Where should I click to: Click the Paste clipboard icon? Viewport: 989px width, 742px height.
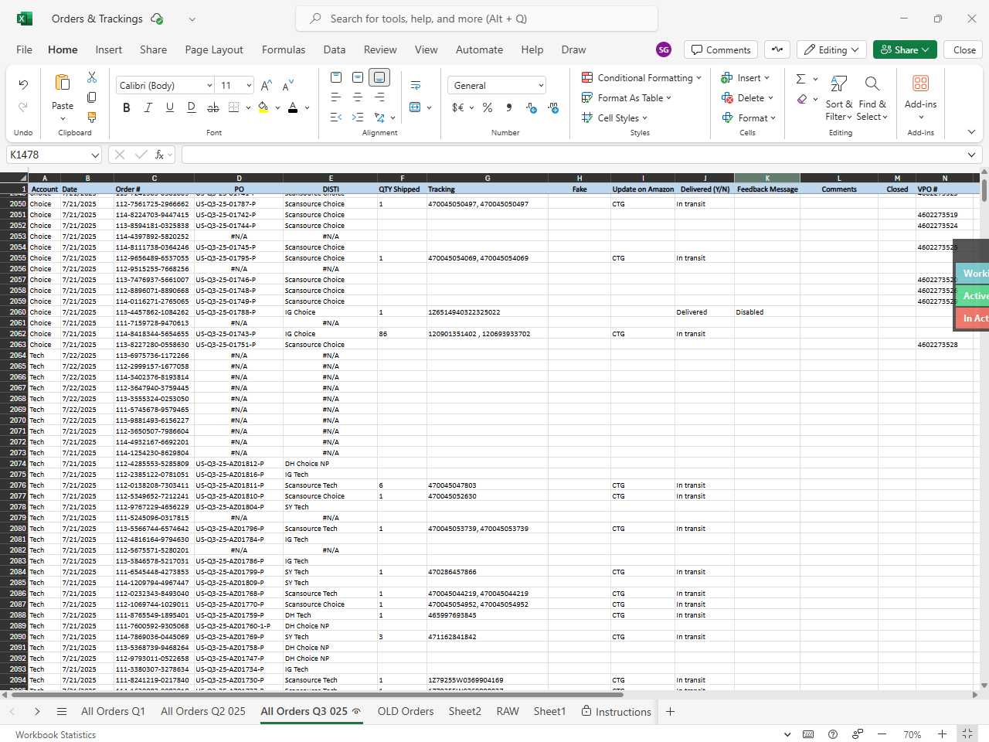click(63, 83)
